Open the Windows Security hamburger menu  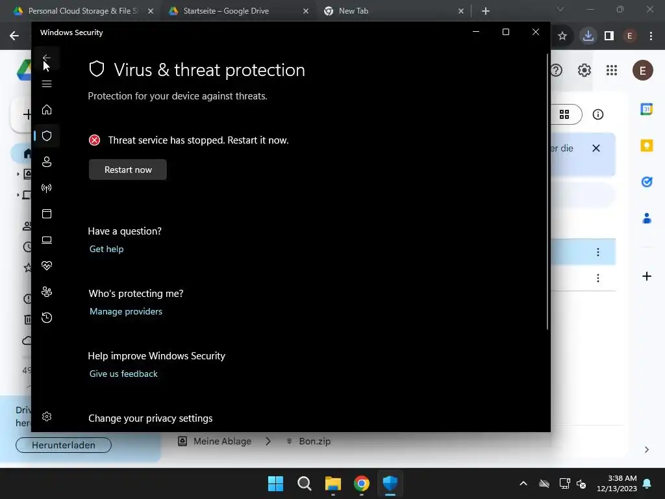click(47, 84)
